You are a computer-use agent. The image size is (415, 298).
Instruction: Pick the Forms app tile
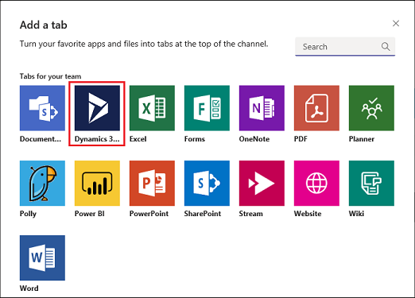pos(207,108)
